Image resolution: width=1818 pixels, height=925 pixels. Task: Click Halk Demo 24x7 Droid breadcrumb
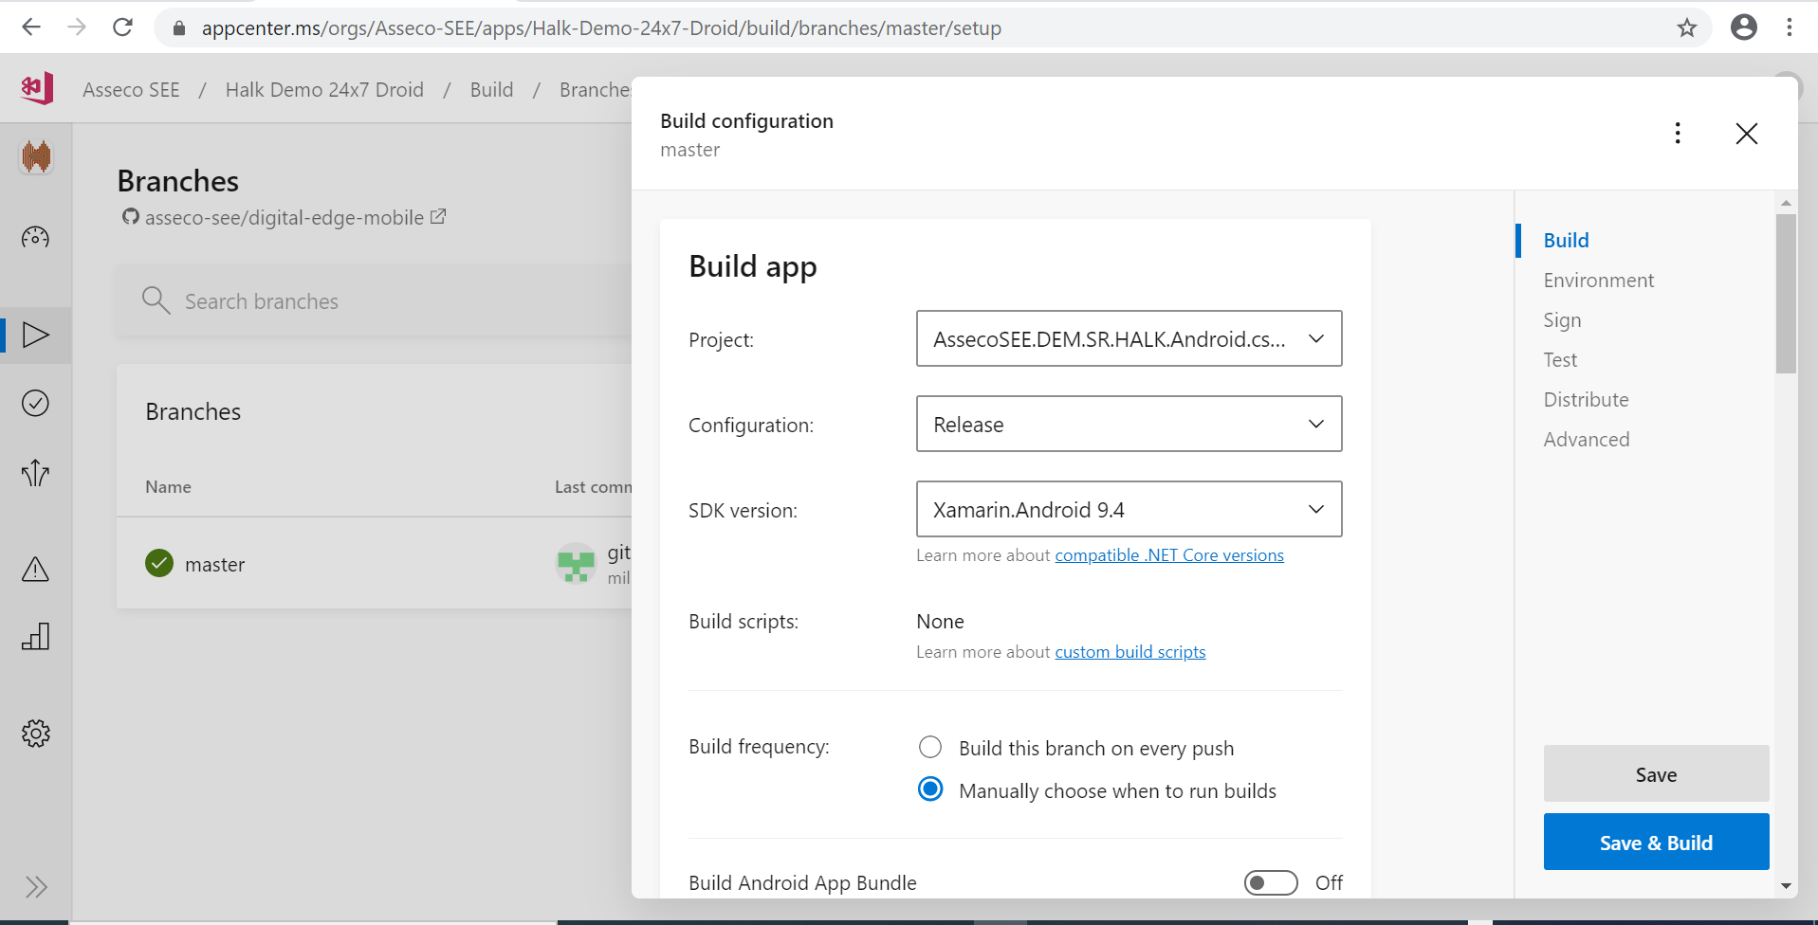click(324, 90)
